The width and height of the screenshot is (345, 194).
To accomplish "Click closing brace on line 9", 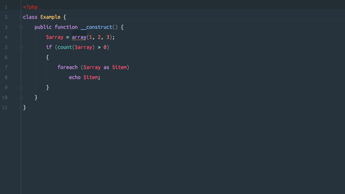I will 47,88.
